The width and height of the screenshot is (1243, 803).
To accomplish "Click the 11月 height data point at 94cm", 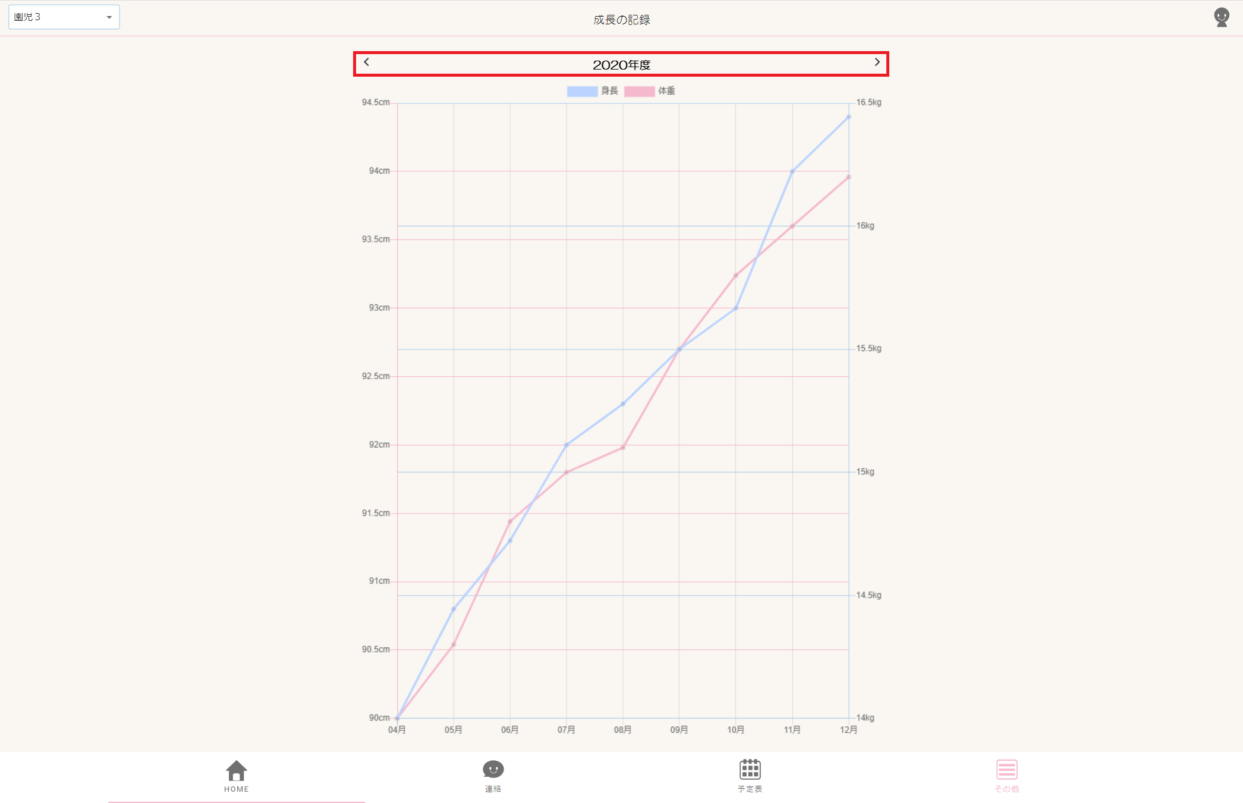I will 792,172.
